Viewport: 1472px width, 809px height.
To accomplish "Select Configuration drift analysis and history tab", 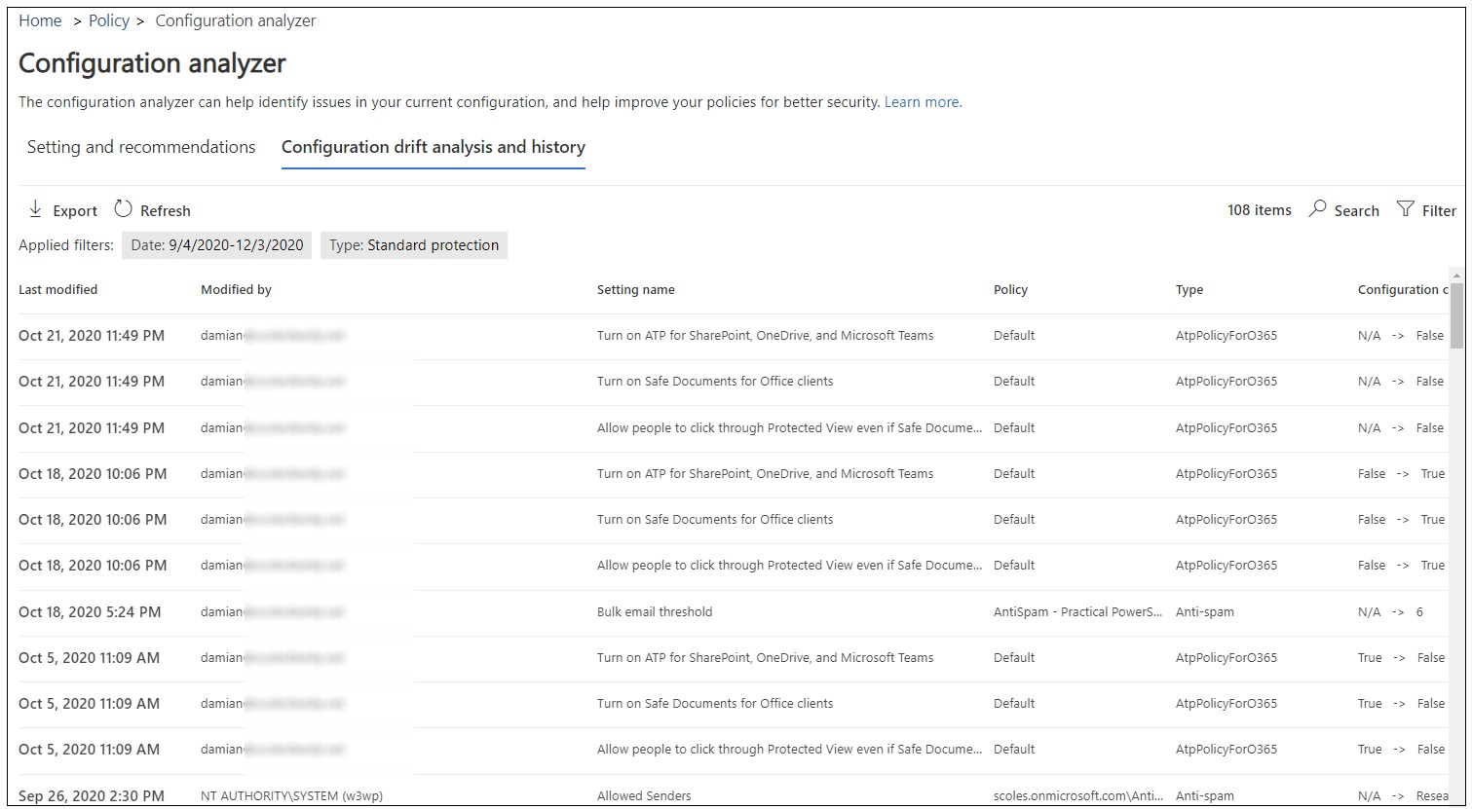I will point(433,147).
